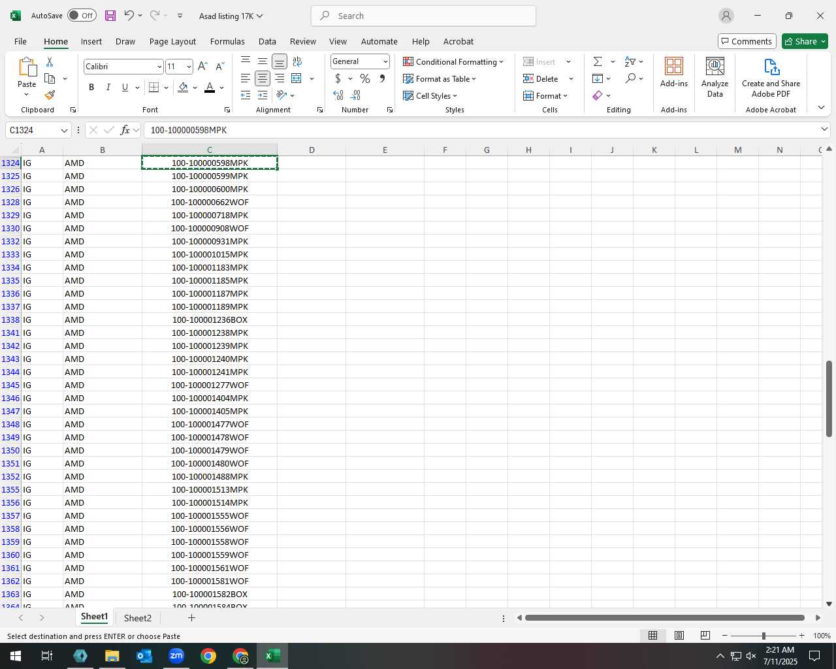Insert function with the fx icon
This screenshot has height=669, width=836.
[x=125, y=130]
